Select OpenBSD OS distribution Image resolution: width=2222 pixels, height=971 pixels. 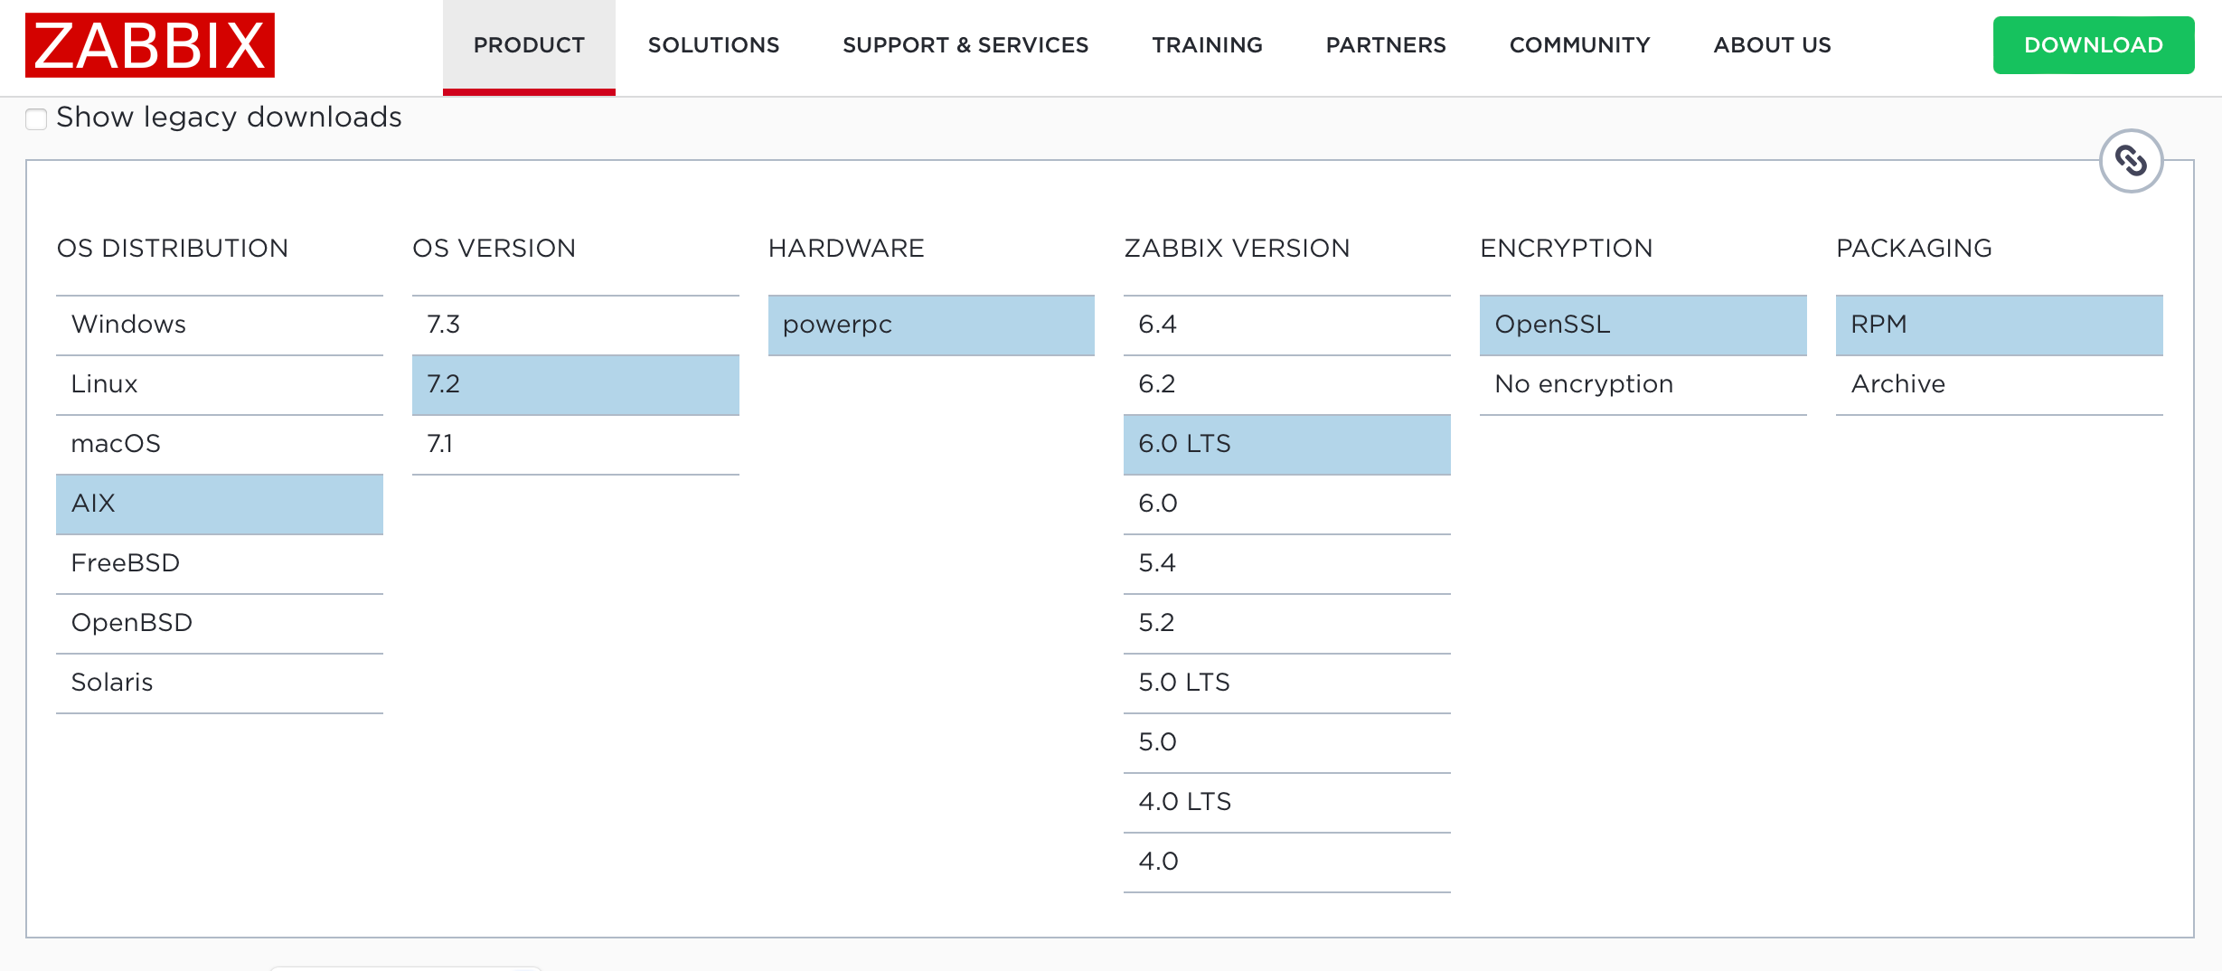(x=220, y=624)
